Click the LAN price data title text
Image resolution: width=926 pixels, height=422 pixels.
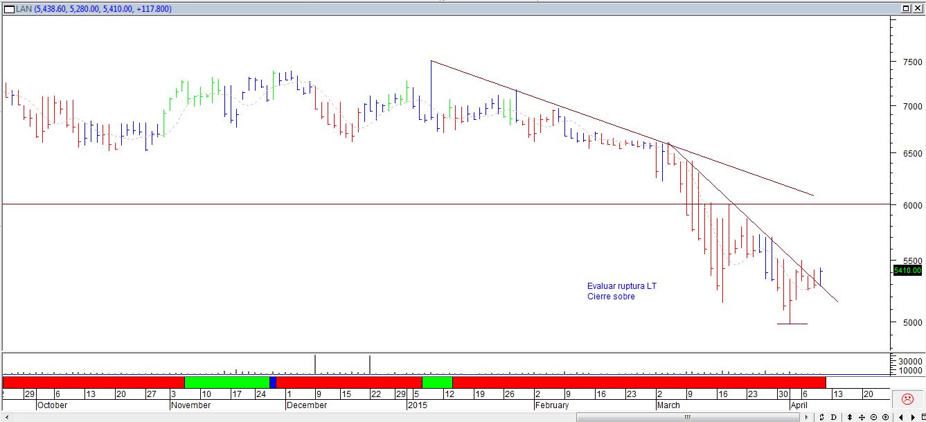(x=94, y=8)
